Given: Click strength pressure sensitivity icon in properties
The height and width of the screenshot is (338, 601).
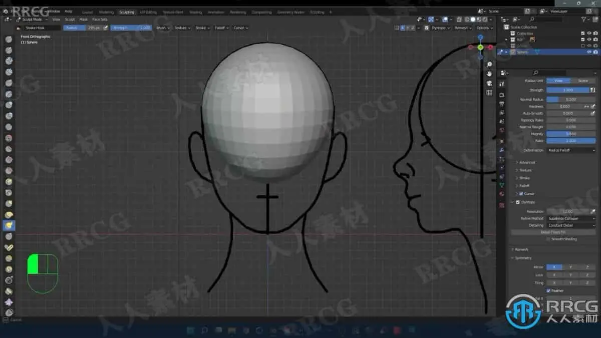Looking at the screenshot, I should [x=593, y=90].
